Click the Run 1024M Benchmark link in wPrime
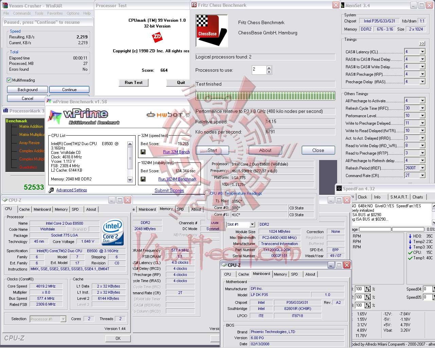Image resolution: width=435 pixels, height=348 pixels. pos(177,179)
